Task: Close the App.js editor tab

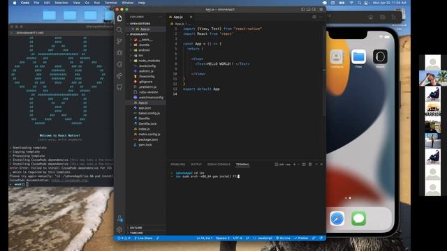Action: click(191, 17)
